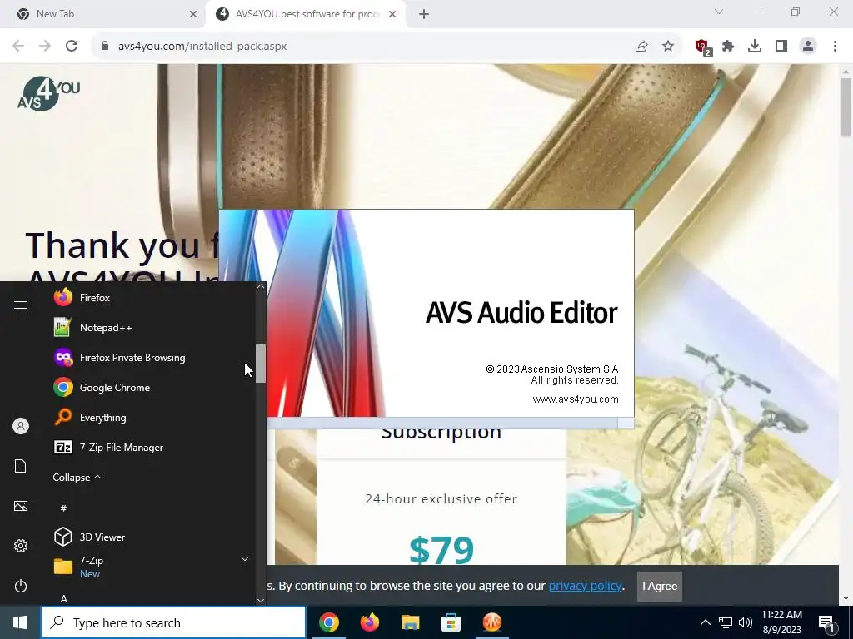Open network status tray icon

726,622
